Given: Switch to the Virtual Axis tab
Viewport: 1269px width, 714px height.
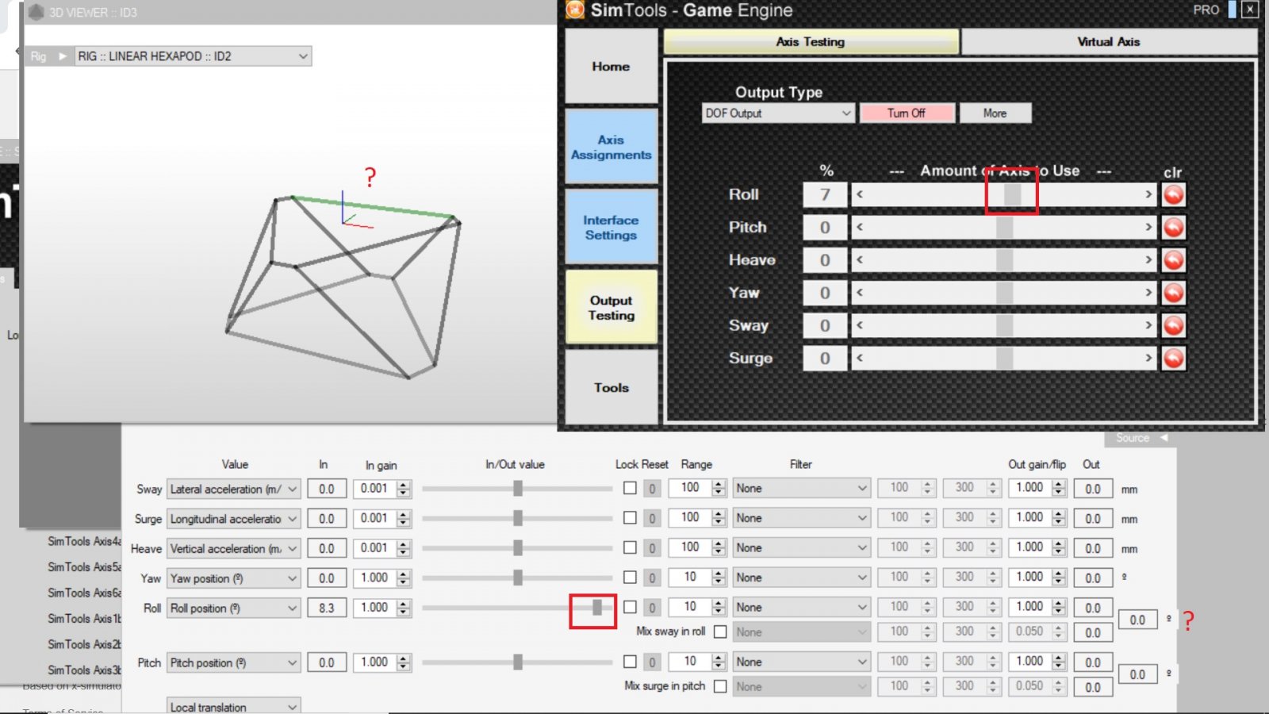Looking at the screenshot, I should pos(1108,42).
